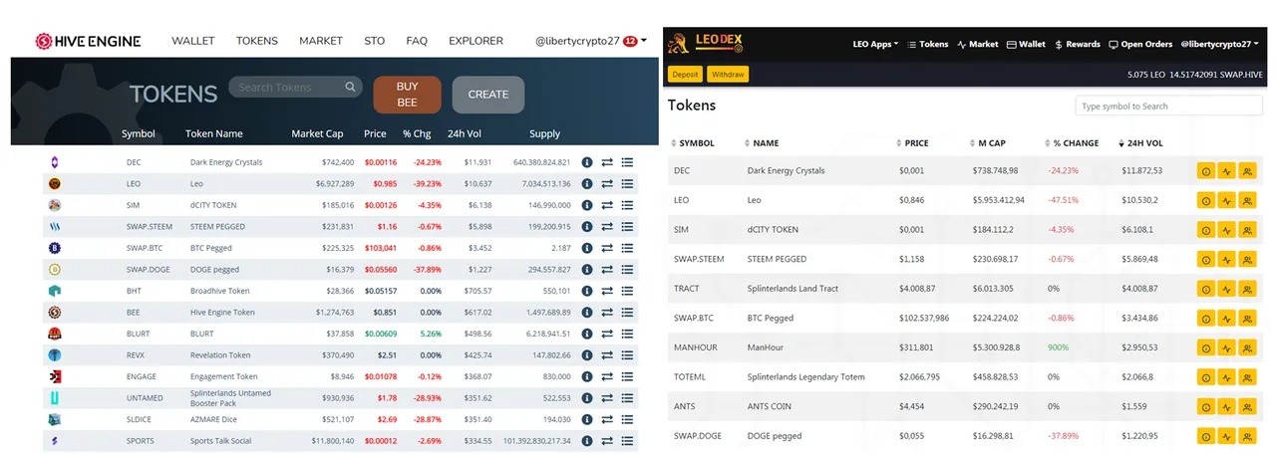The image size is (1276, 455).
Task: Open the WALLET menu in Hive Engine
Action: (x=193, y=41)
